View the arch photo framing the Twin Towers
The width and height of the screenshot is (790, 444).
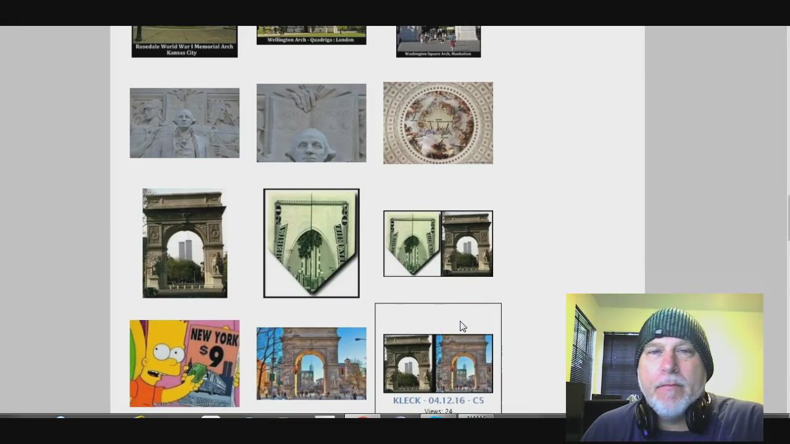tap(185, 243)
